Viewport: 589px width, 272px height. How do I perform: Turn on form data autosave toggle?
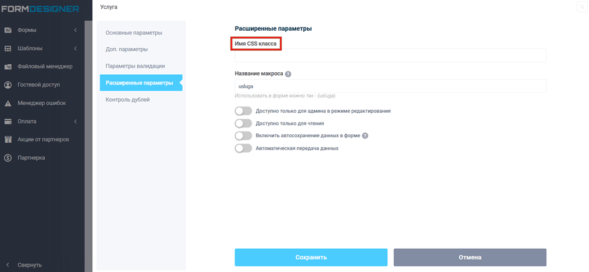(244, 135)
